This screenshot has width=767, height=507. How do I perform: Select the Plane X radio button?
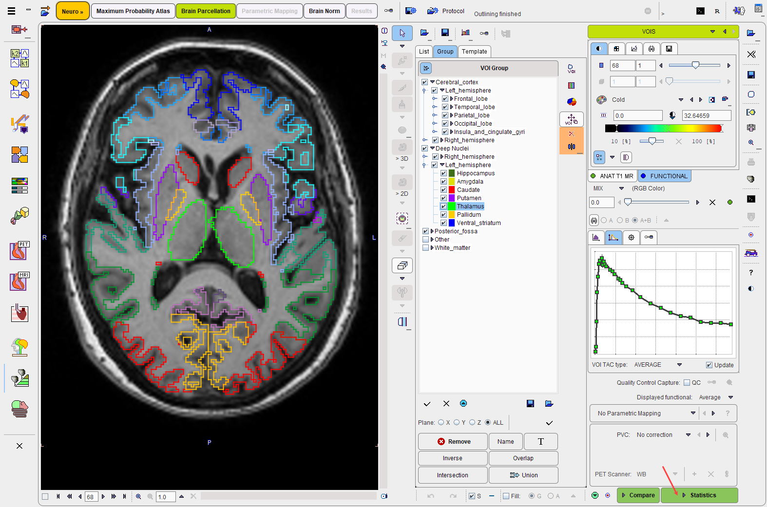click(x=441, y=422)
